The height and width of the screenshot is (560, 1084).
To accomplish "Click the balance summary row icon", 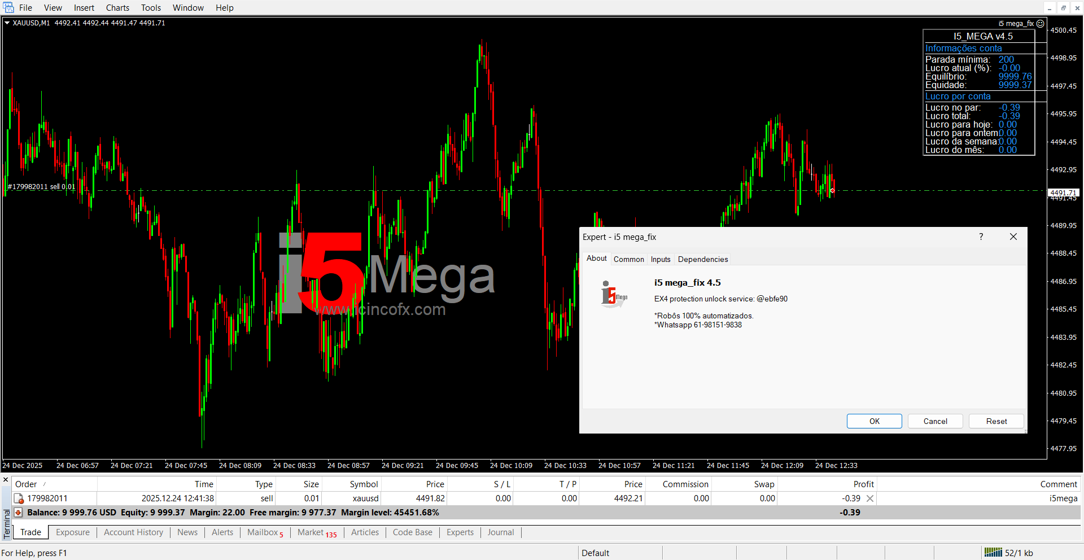I will (x=19, y=513).
